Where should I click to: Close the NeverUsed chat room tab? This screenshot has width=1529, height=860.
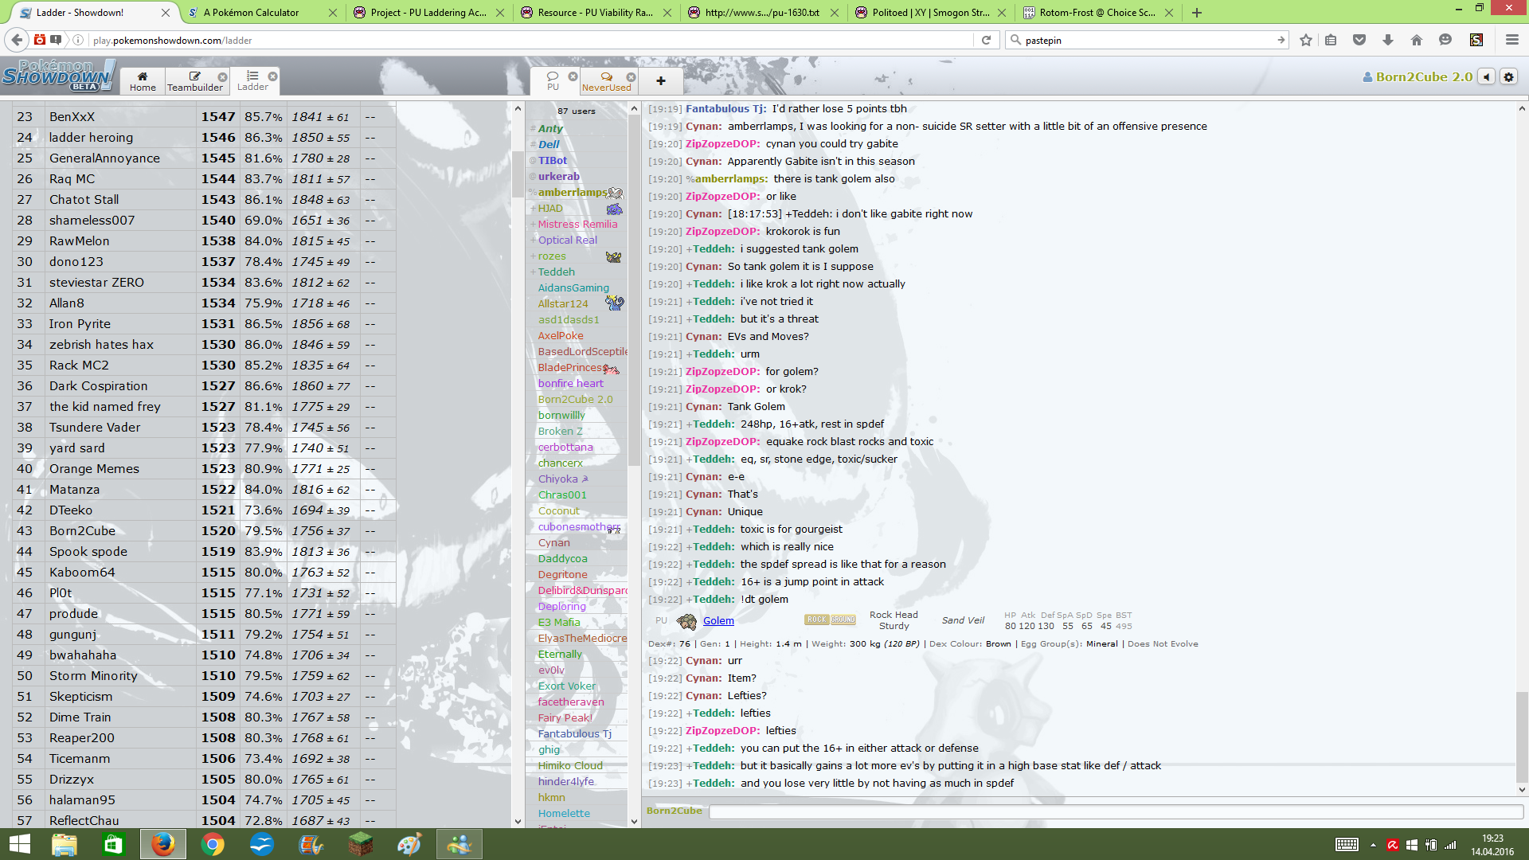pyautogui.click(x=630, y=77)
